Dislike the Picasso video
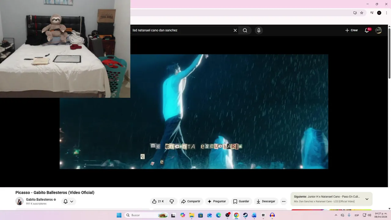Viewport: 391px width, 220px height. 172,201
